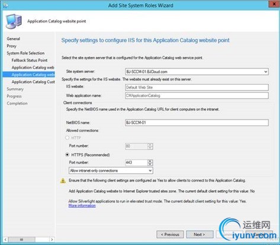
Task: Select the highlighted Application Catalog web step
Action: click(29, 75)
